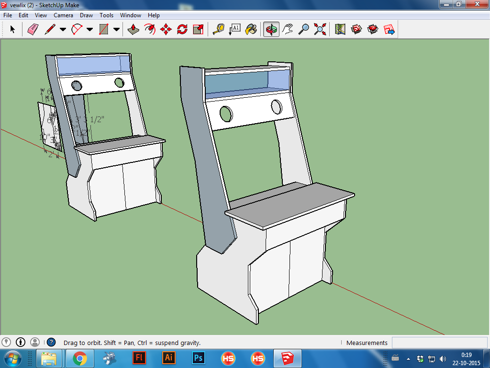Viewport: 490px width, 368px height.
Task: Open the 3D Warehouse get models icon
Action: 356,30
